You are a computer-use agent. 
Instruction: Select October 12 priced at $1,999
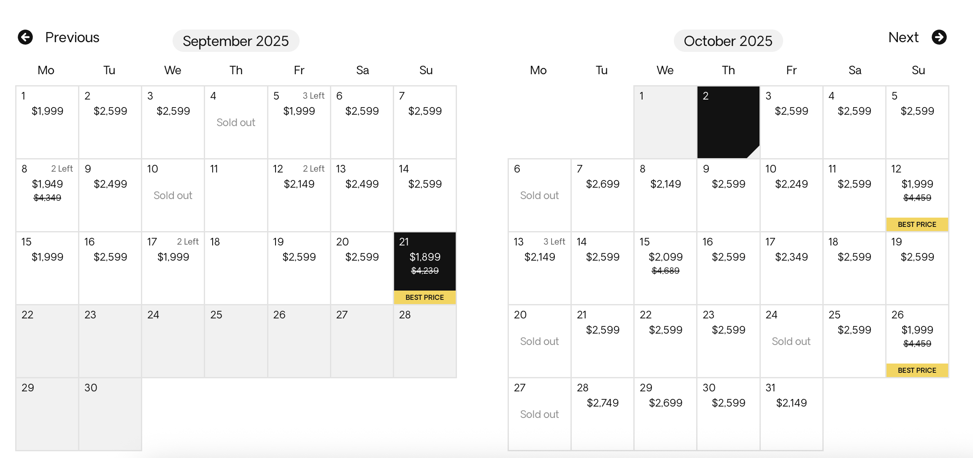click(917, 195)
